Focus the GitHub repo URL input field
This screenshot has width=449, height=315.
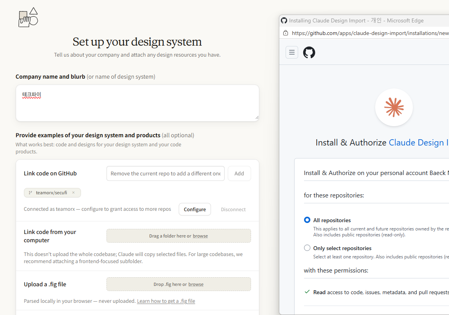tap(165, 173)
